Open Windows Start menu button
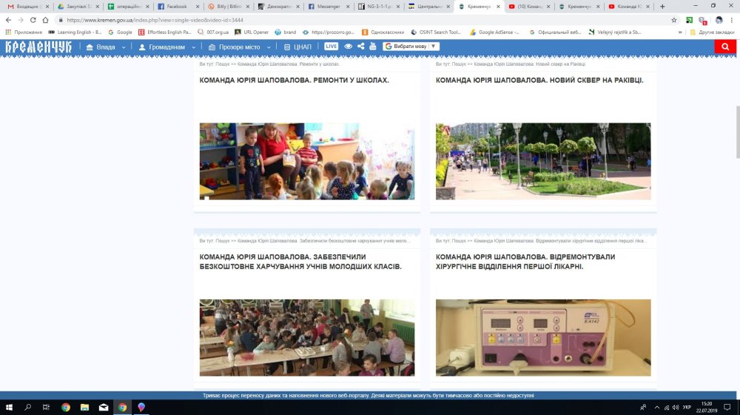The height and width of the screenshot is (415, 740). point(10,407)
